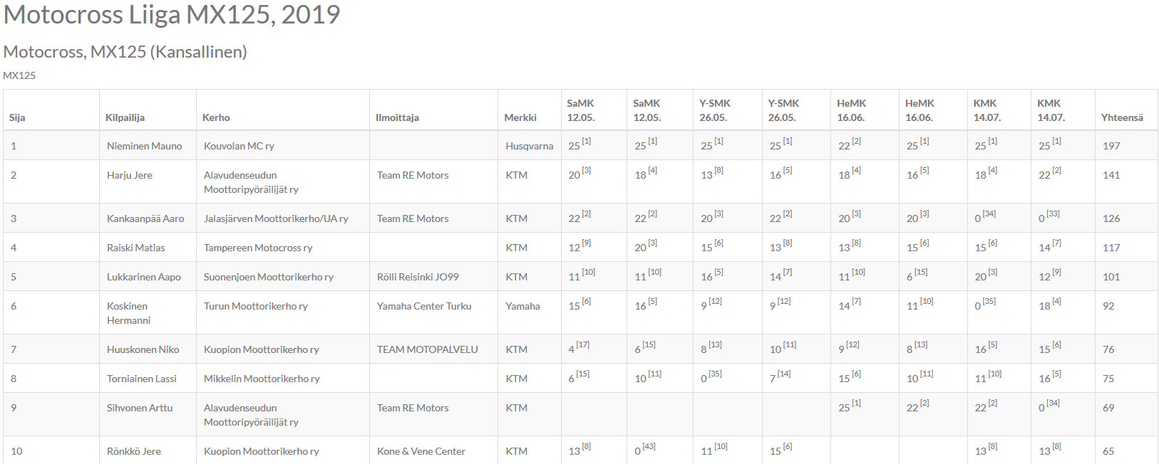Screen dimensions: 1159x464
Task: Click the Merkki column header
Action: pyautogui.click(x=520, y=117)
